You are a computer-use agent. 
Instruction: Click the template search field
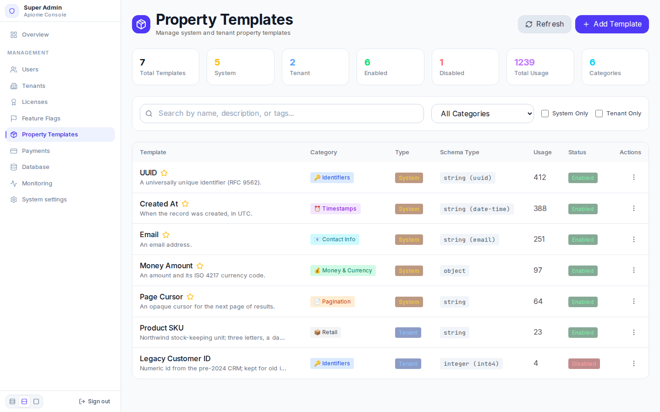282,114
